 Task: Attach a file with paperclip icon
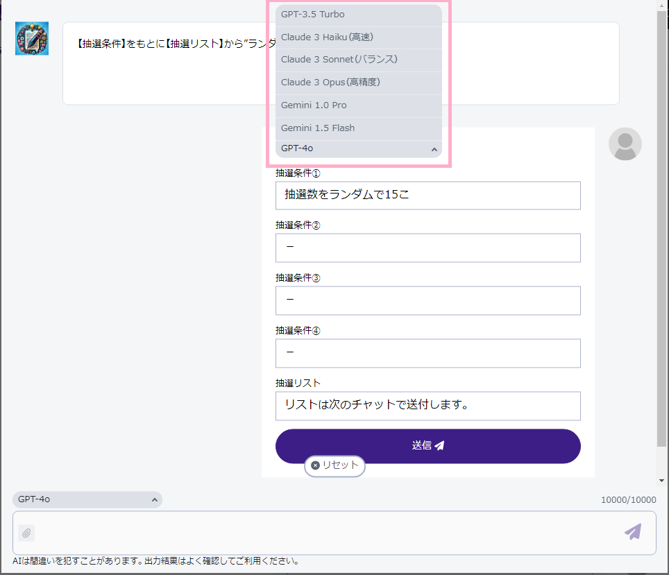(26, 533)
